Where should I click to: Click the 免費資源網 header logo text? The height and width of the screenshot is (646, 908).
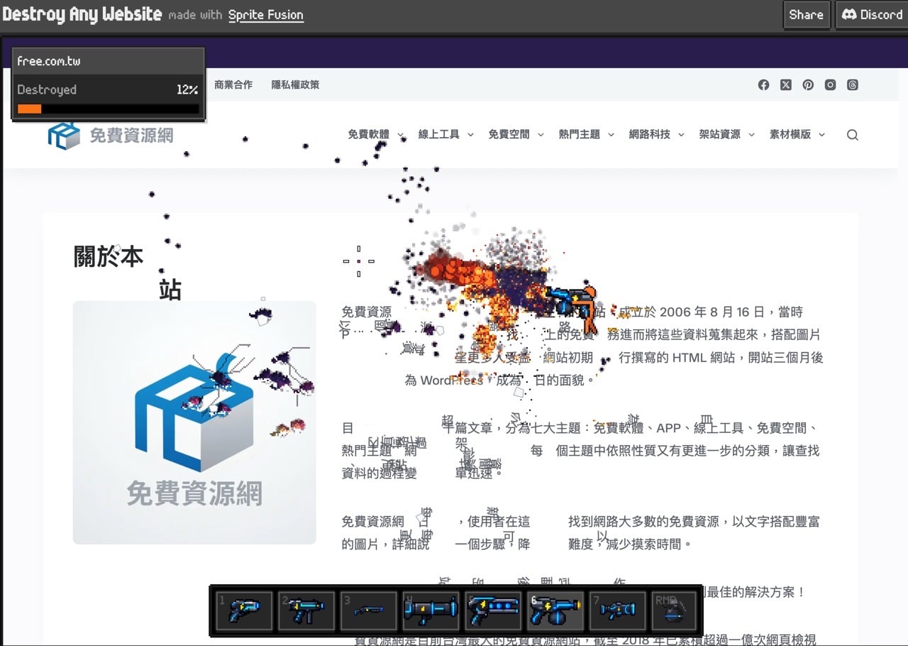coord(131,135)
